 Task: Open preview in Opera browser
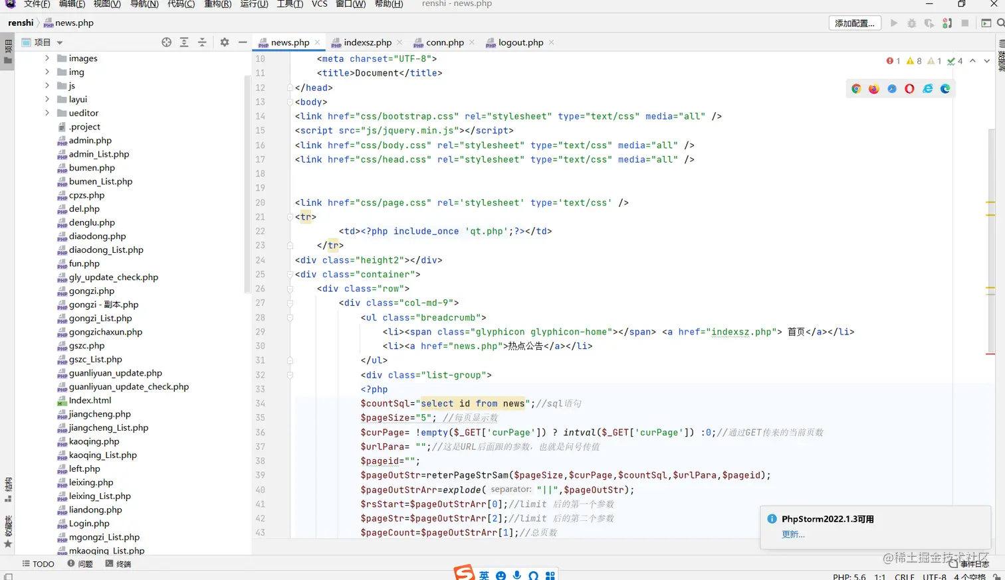(x=909, y=89)
